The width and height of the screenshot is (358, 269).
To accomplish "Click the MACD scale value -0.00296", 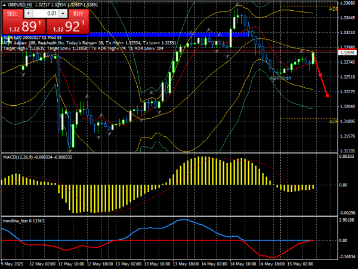I will tap(347, 213).
